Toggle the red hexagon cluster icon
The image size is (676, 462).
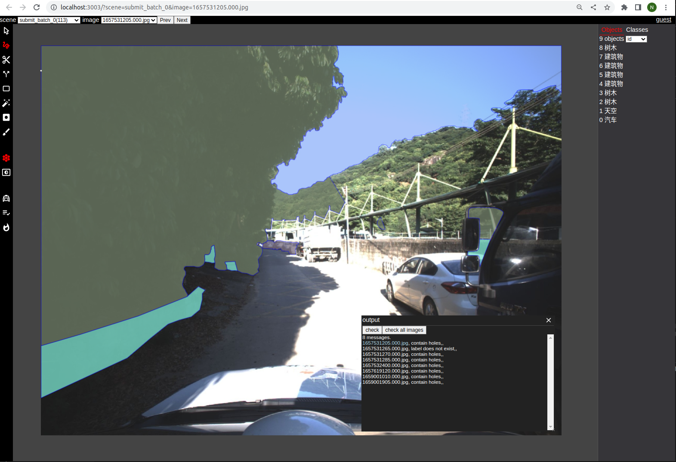pyautogui.click(x=6, y=158)
